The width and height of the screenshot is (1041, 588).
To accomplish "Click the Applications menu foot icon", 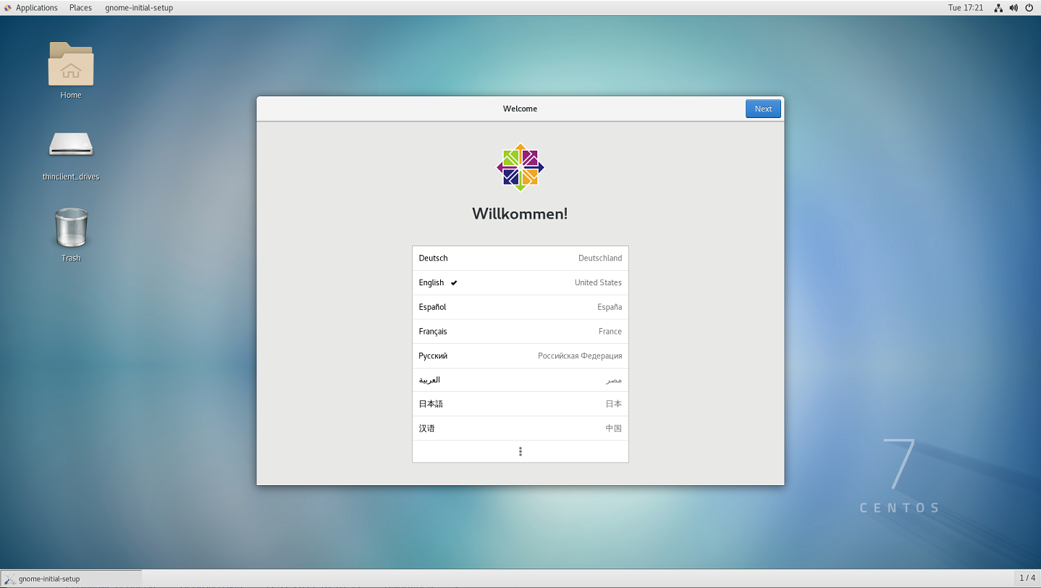I will click(x=8, y=8).
